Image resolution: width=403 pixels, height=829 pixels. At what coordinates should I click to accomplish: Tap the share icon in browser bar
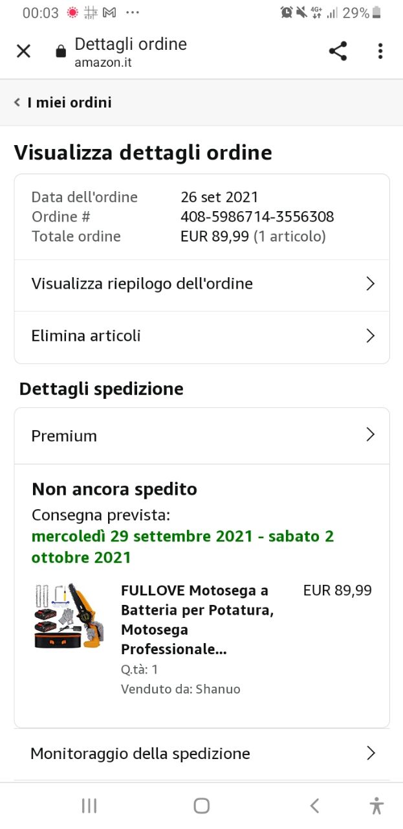(x=338, y=51)
